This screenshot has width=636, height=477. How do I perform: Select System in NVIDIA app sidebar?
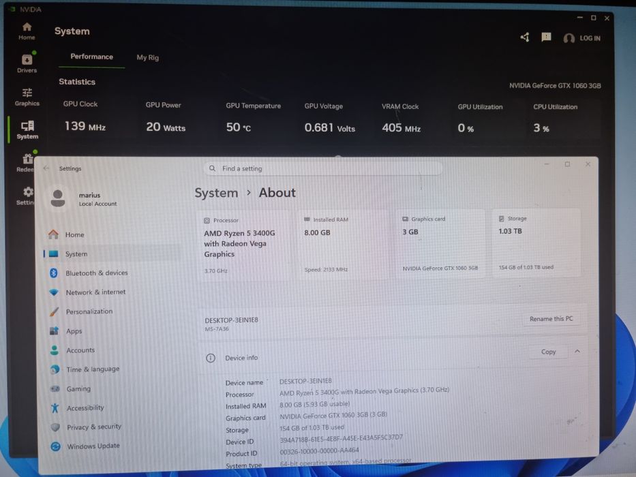coord(27,129)
